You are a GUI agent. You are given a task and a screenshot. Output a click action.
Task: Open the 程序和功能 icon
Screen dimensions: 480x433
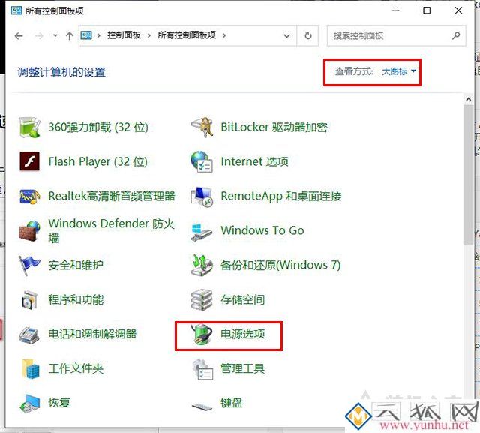click(x=29, y=299)
